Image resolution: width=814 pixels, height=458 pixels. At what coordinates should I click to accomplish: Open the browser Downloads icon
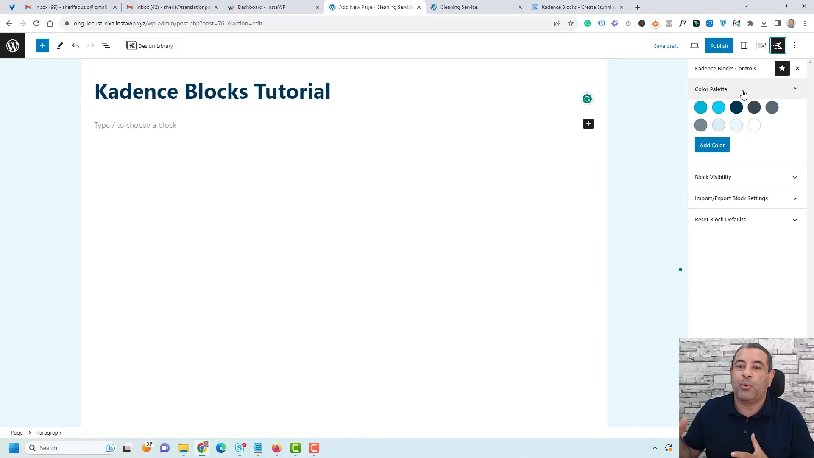coord(764,23)
